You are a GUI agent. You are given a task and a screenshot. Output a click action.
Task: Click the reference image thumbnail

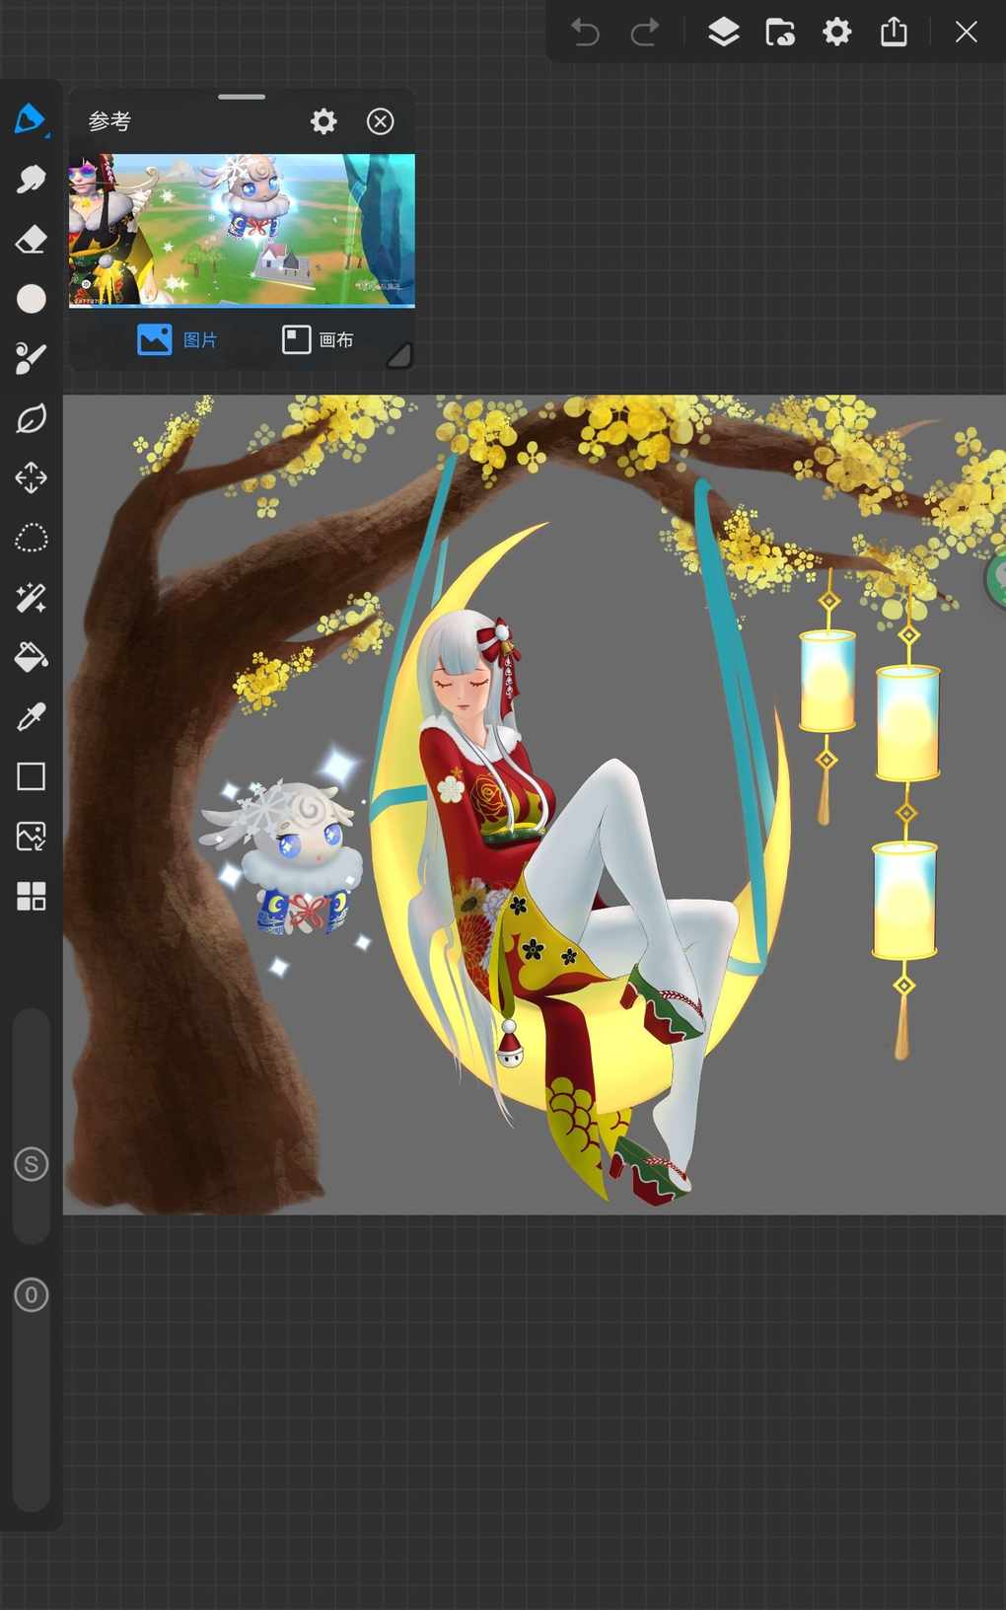tap(242, 231)
